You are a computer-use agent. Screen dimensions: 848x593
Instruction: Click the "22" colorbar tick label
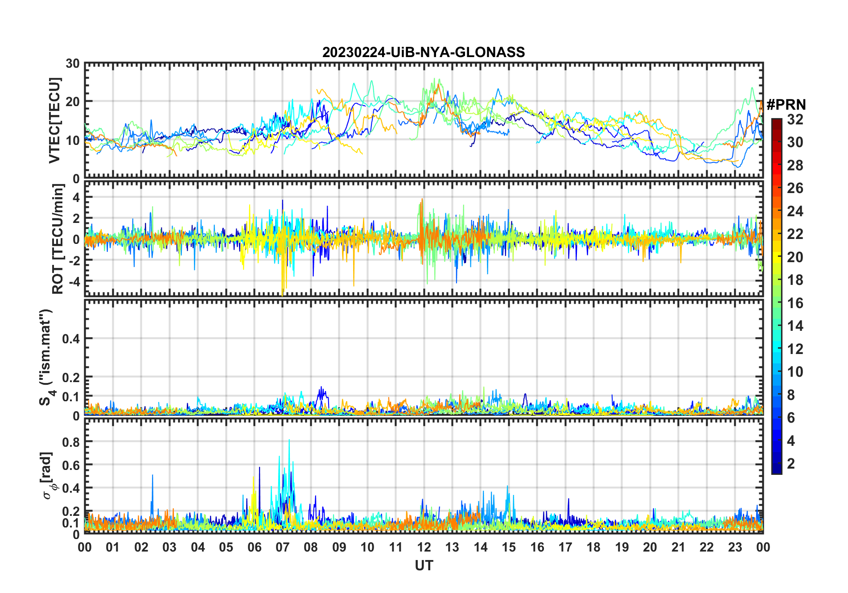795,234
